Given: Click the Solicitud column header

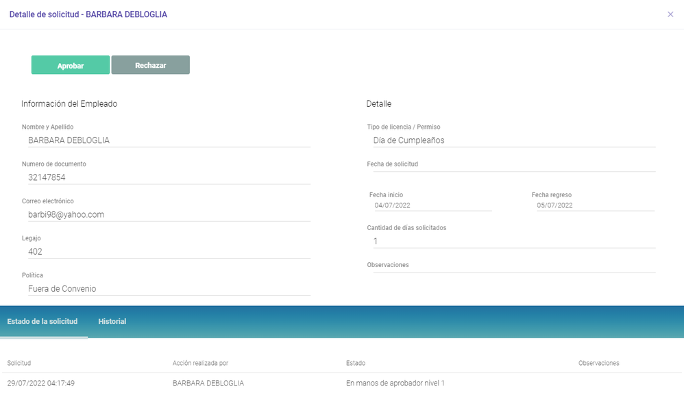Looking at the screenshot, I should pyautogui.click(x=19, y=363).
